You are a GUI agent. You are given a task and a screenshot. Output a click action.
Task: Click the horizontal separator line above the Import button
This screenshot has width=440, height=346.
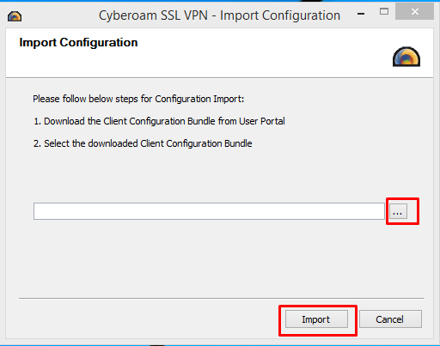coord(222,298)
